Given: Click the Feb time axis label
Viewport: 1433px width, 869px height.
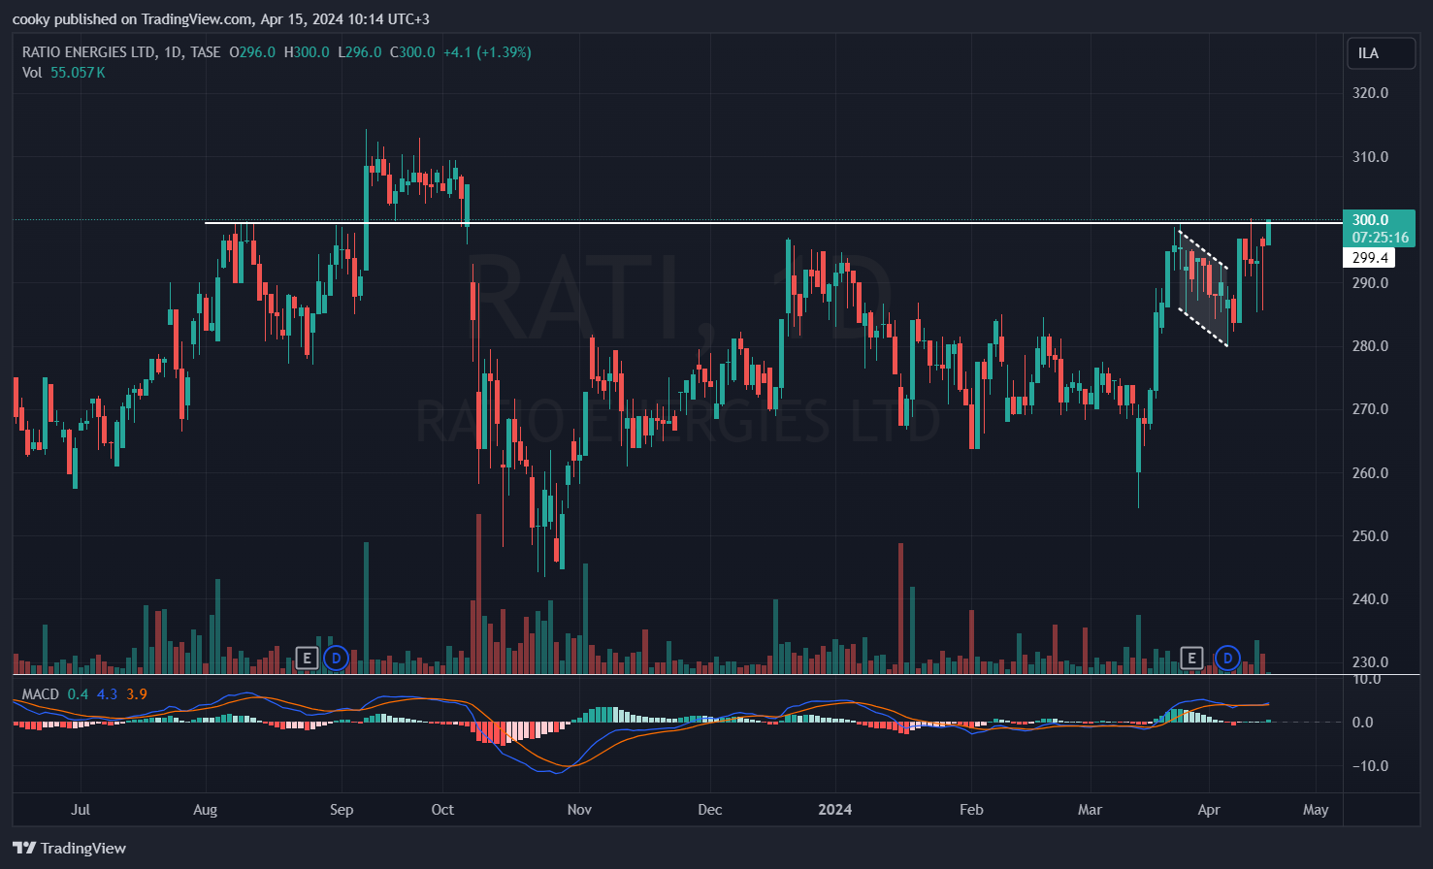Looking at the screenshot, I should tap(971, 810).
